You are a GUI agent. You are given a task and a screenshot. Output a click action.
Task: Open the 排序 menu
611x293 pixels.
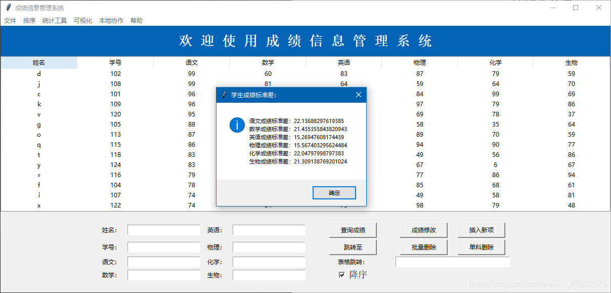(x=29, y=20)
